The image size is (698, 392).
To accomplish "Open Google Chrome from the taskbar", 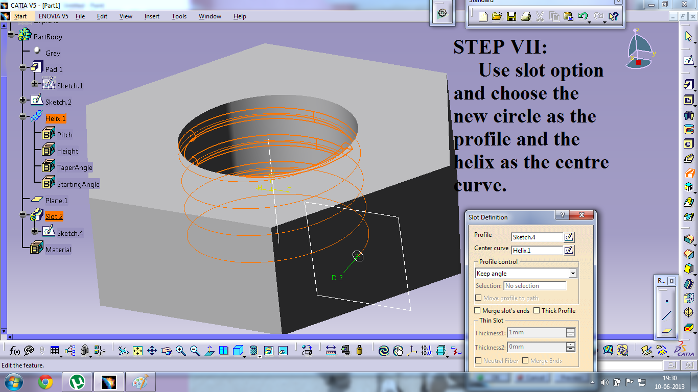I will [45, 382].
